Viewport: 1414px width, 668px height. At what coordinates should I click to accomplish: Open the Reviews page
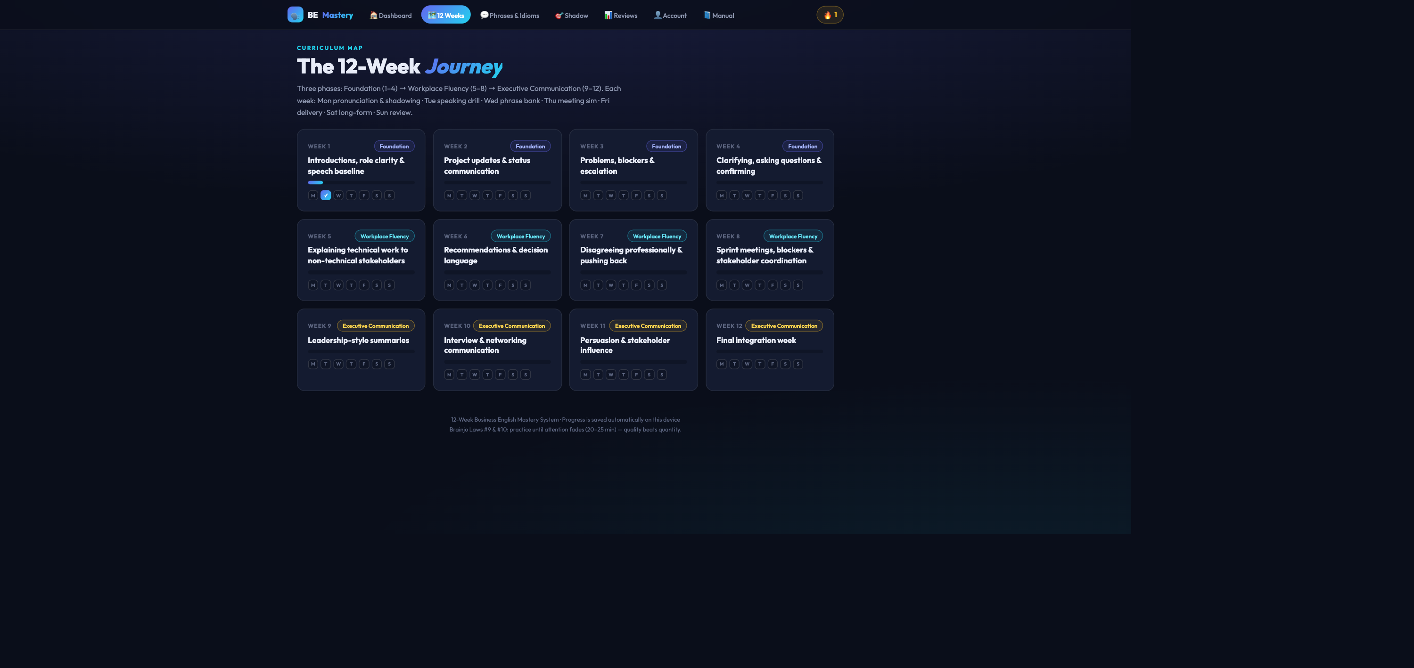[x=621, y=16]
